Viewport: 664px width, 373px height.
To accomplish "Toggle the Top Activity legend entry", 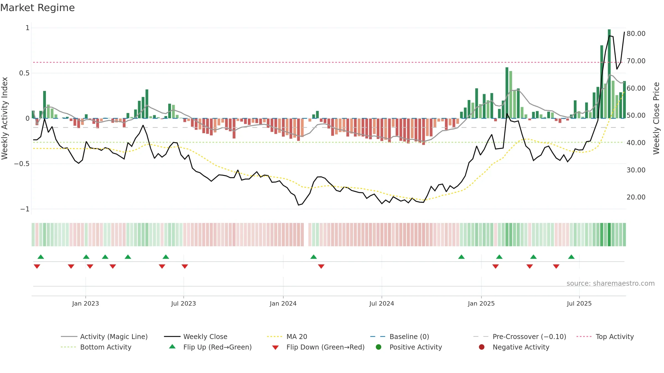I will [x=605, y=337].
